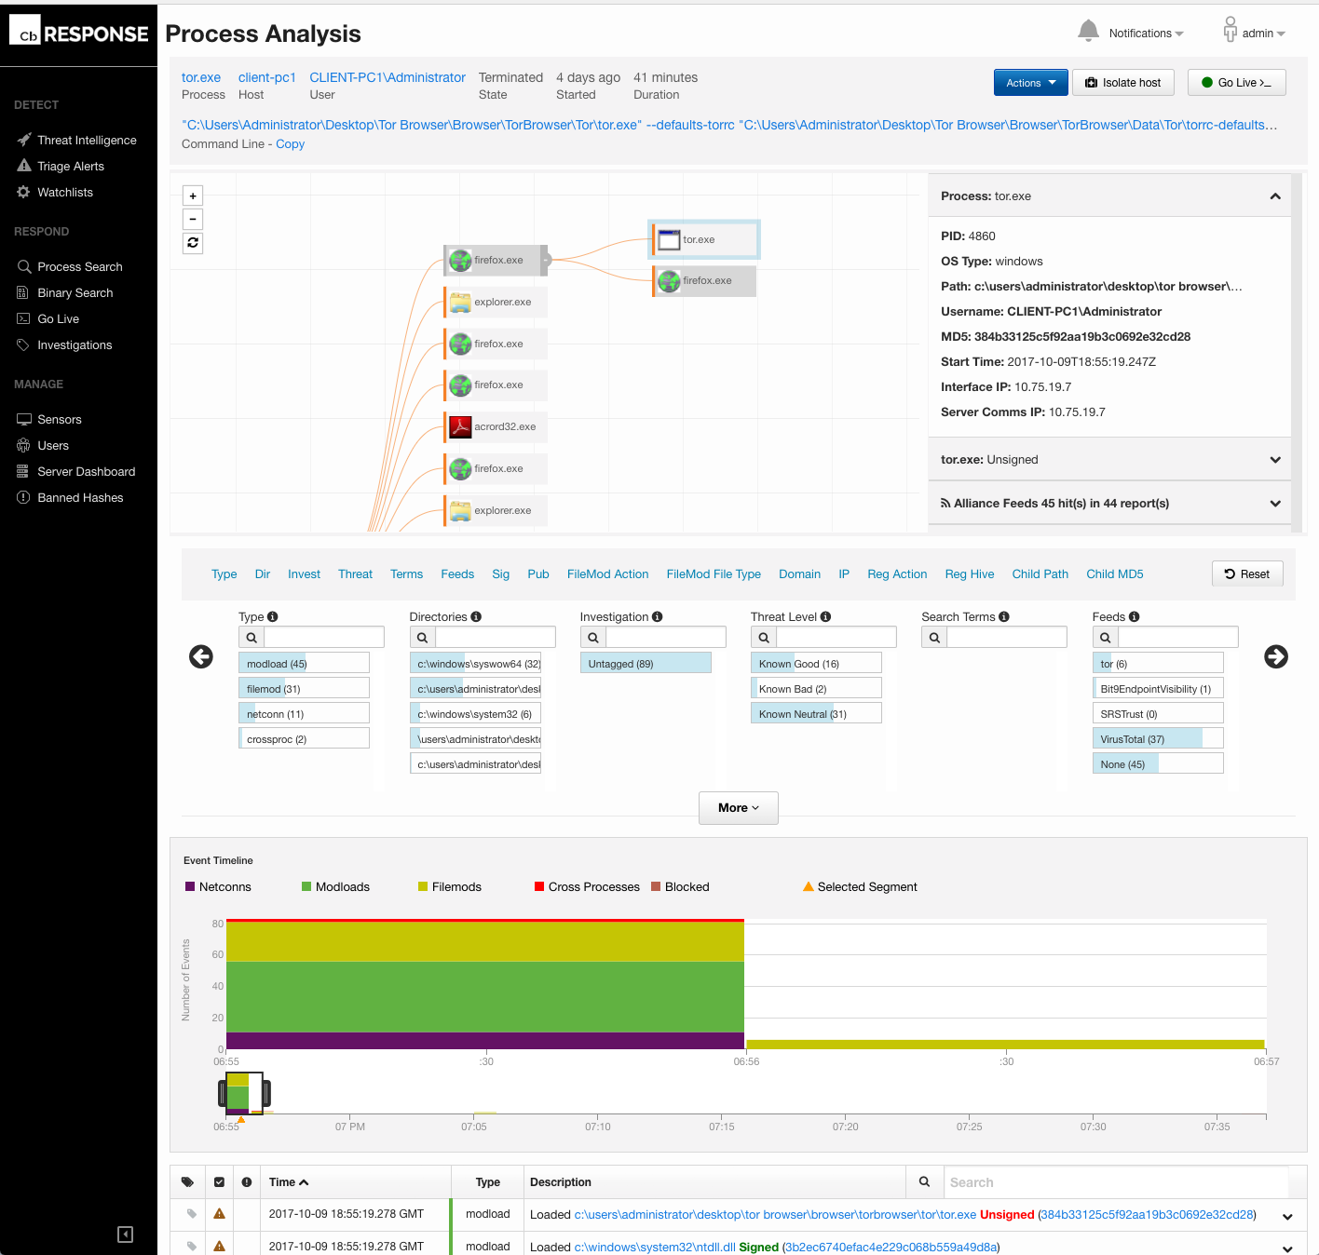Screen dimensions: 1319x1255
Task: Zoom in on the process graph
Action: (193, 196)
